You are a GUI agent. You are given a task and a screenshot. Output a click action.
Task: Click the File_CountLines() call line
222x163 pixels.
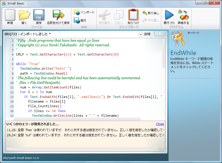(x=45, y=106)
